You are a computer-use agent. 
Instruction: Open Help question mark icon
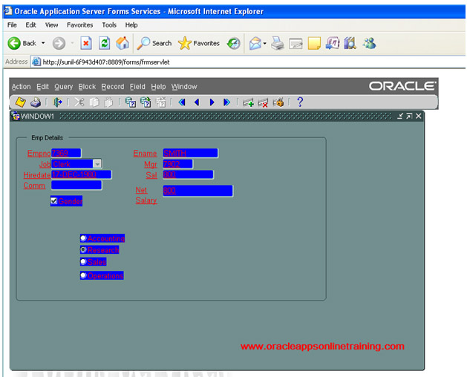[x=300, y=102]
